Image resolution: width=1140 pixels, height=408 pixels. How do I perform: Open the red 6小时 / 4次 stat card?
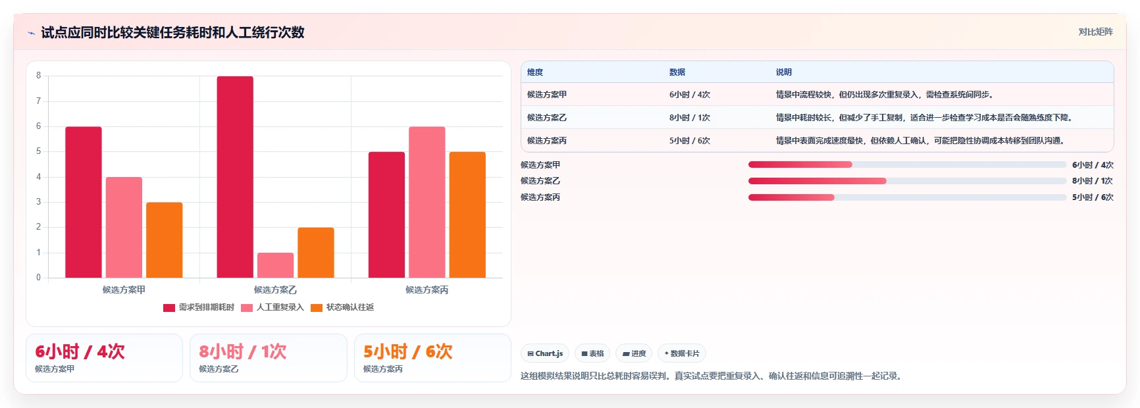[104, 358]
